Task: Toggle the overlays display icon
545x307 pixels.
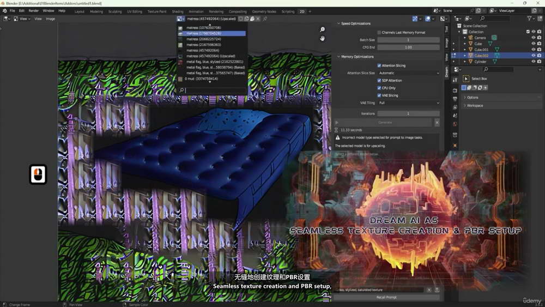Action: coord(428,19)
